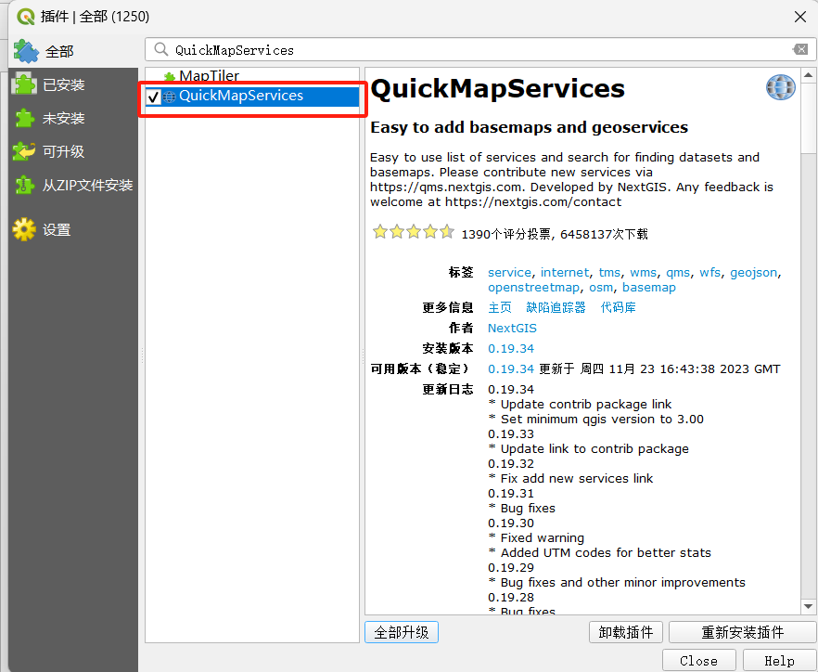This screenshot has width=818, height=672.
Task: Rate the plugin with the first star
Action: (x=380, y=232)
